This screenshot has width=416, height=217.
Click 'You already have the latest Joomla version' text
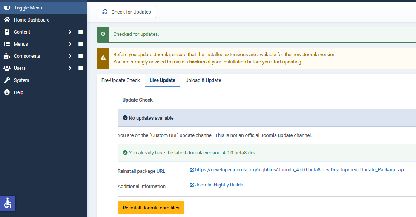(193, 153)
